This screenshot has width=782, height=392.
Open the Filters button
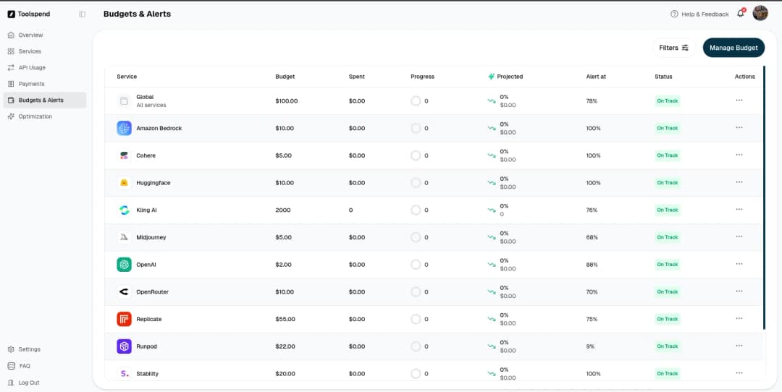pos(673,48)
